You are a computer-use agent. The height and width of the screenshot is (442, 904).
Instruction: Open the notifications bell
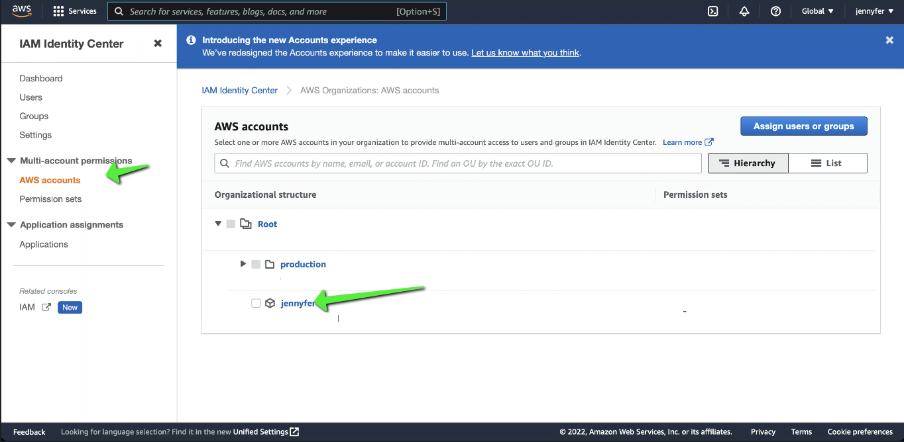click(x=744, y=11)
